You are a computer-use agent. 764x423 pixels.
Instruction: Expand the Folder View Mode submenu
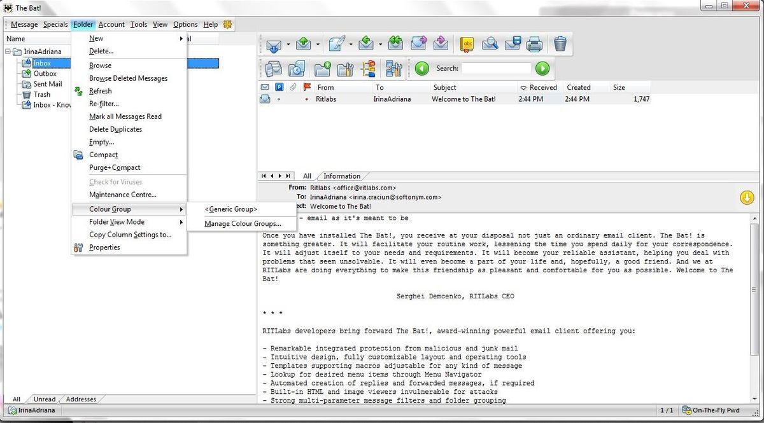point(129,222)
